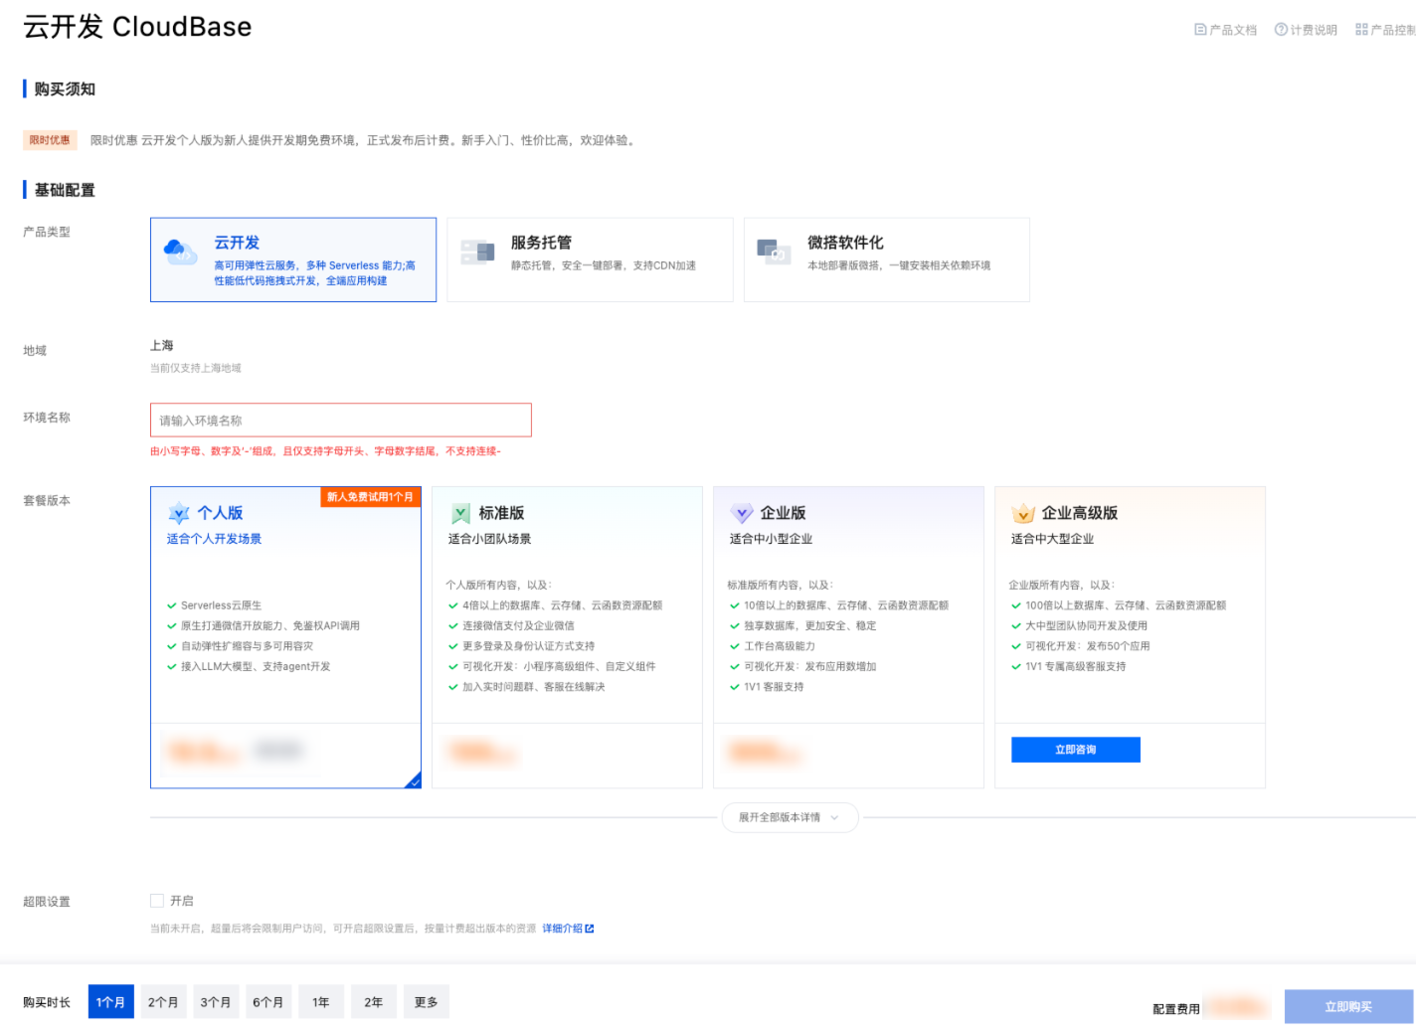This screenshot has width=1416, height=1031.
Task: Click the 企业高级版 crown icon
Action: (x=1023, y=513)
